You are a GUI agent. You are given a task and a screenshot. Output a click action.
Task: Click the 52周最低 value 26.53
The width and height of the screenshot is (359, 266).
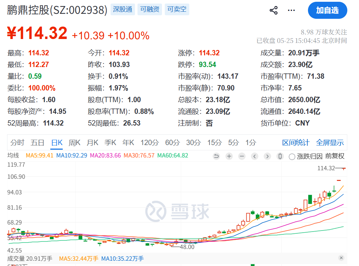tap(131, 123)
